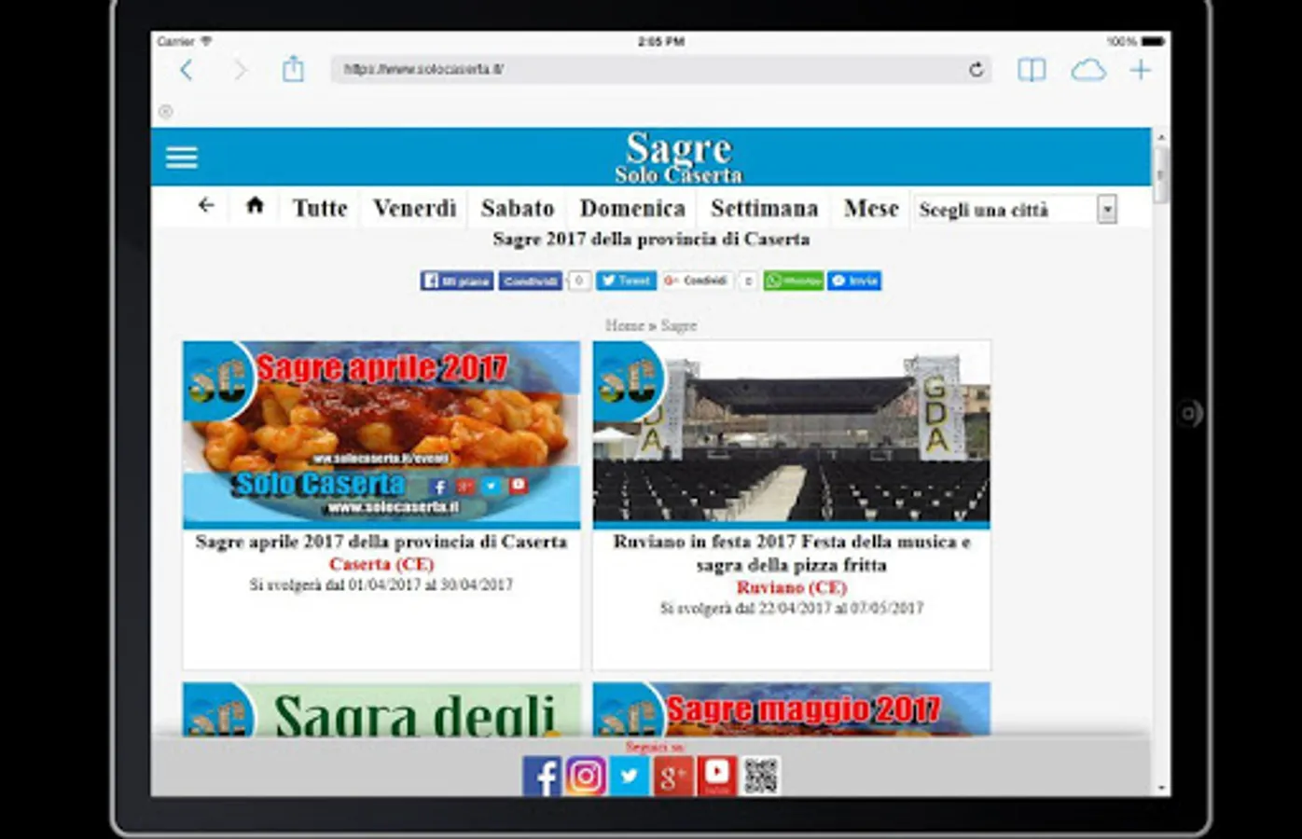Viewport: 1302px width, 839px height.
Task: Click the Google+ Condividi button
Action: (697, 281)
